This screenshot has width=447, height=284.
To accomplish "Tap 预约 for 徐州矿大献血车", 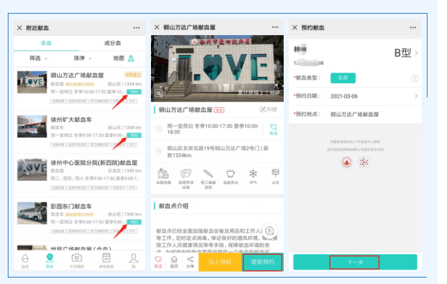I will pos(134,135).
